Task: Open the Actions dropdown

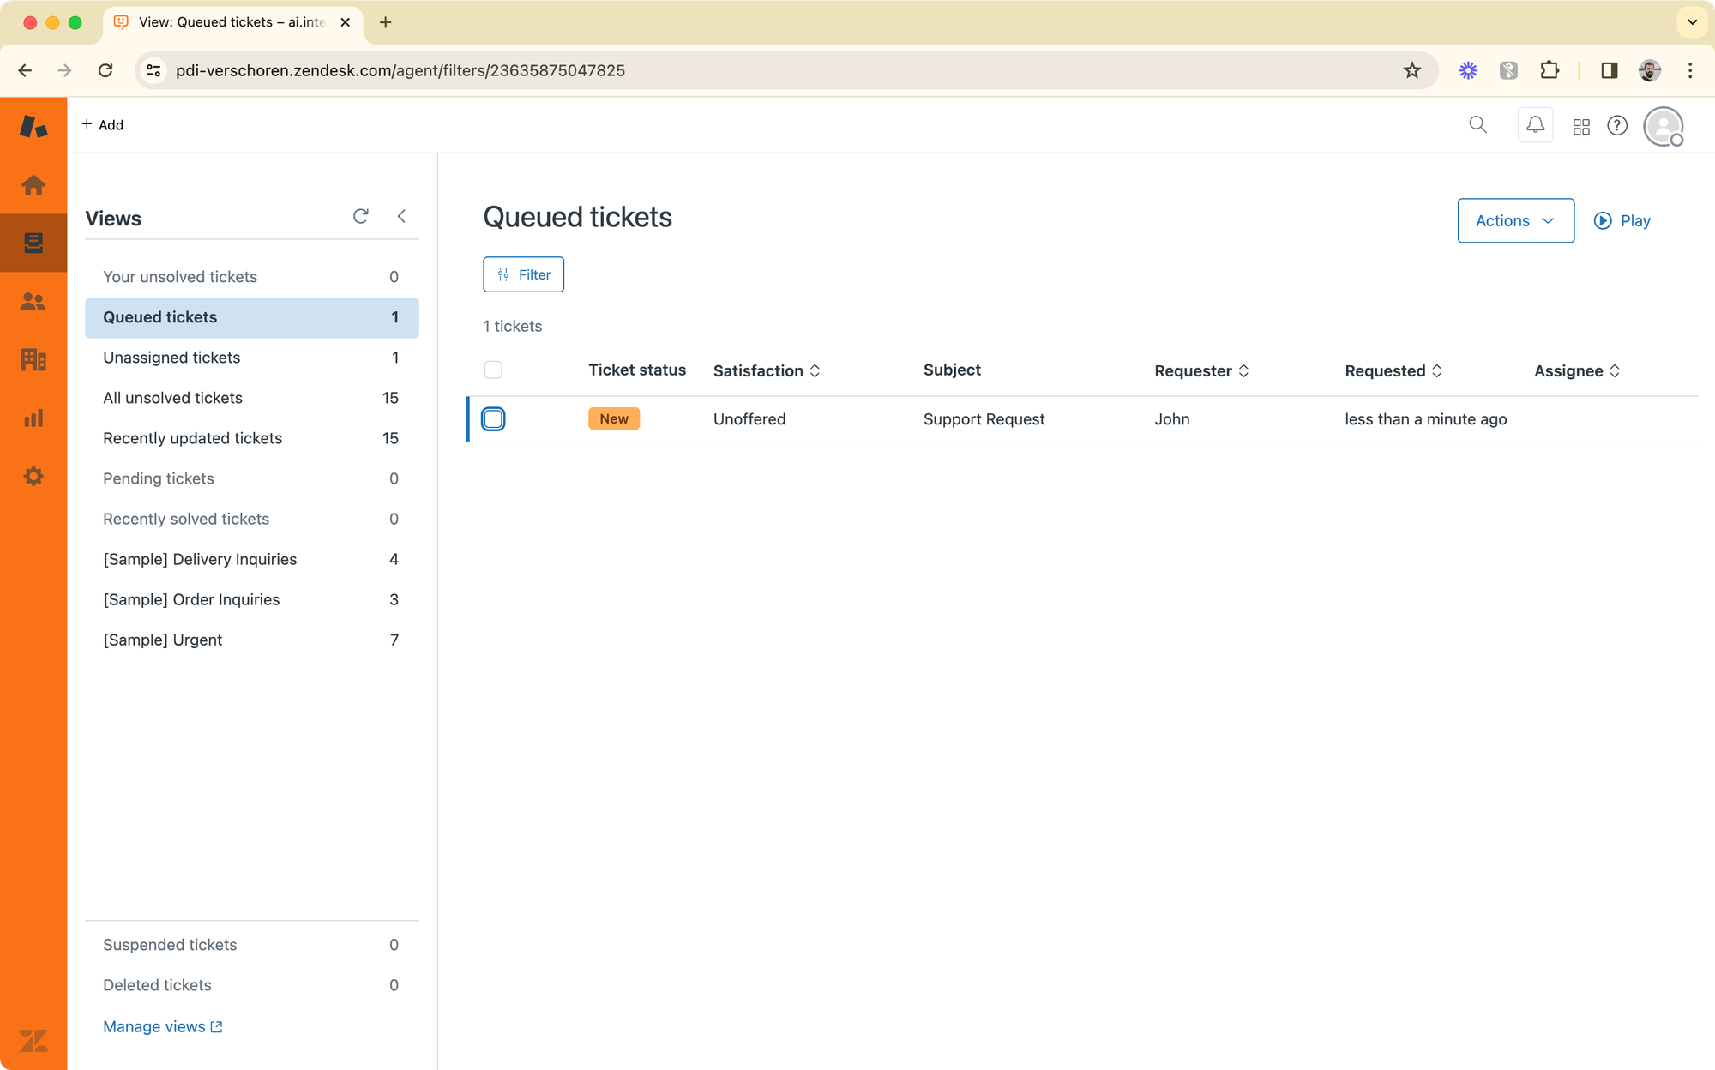Action: [1515, 220]
